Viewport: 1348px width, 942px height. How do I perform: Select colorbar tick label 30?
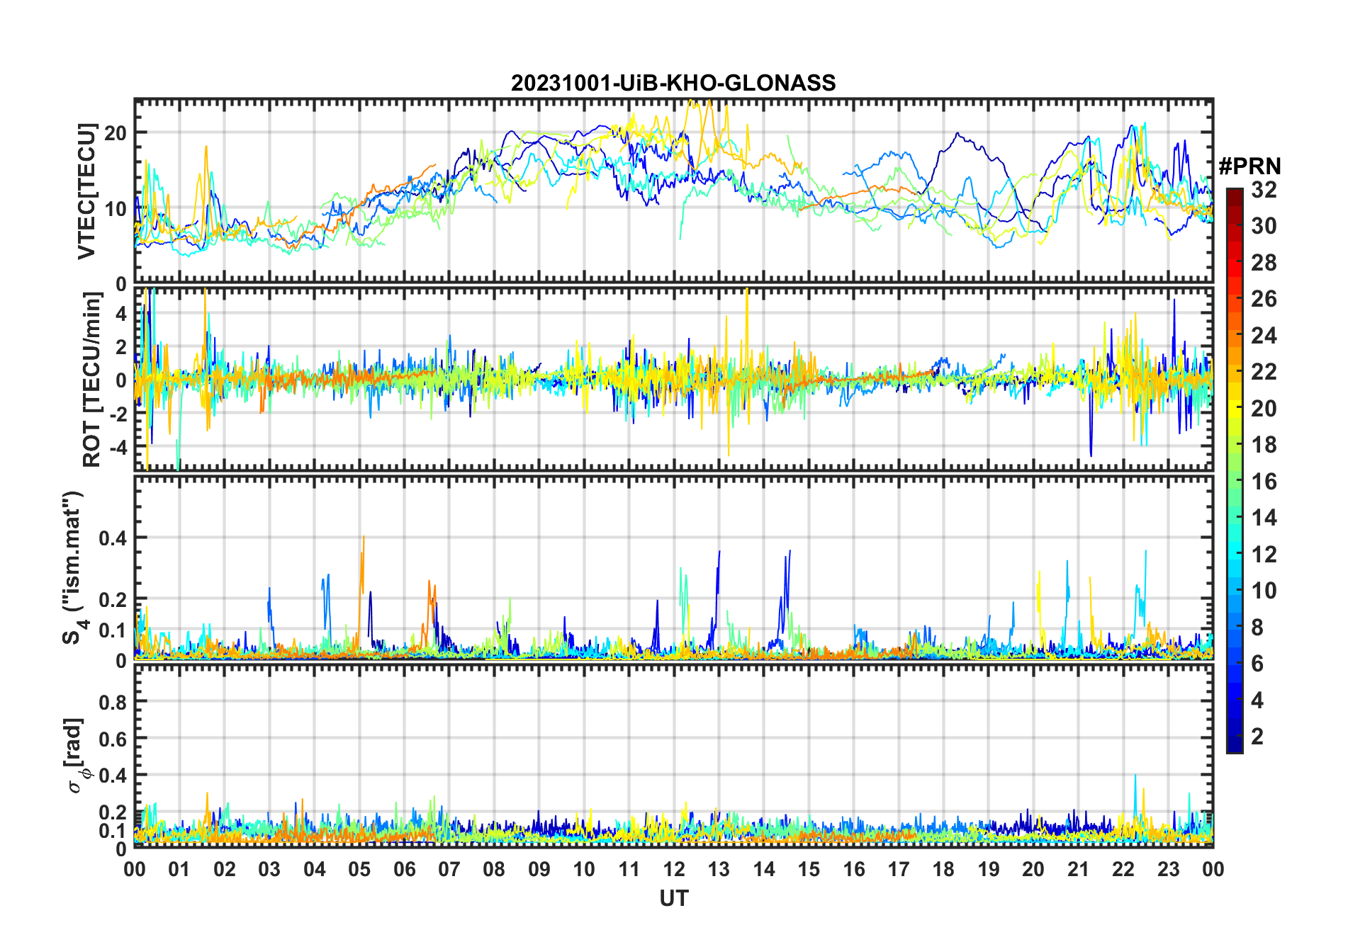coord(1264,226)
